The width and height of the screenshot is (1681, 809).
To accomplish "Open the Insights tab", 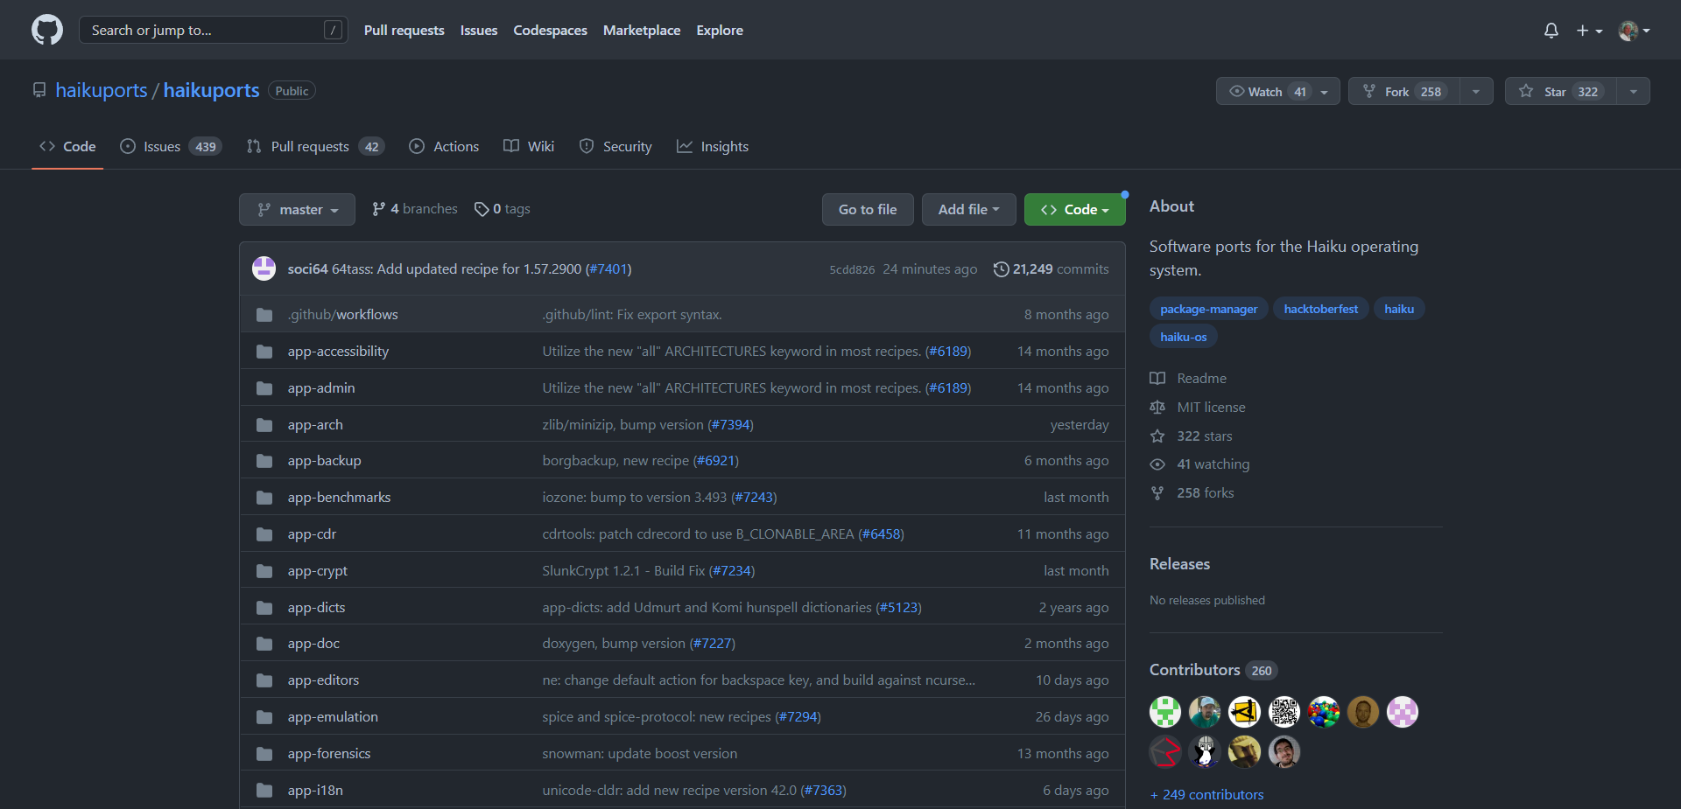I will pyautogui.click(x=713, y=146).
